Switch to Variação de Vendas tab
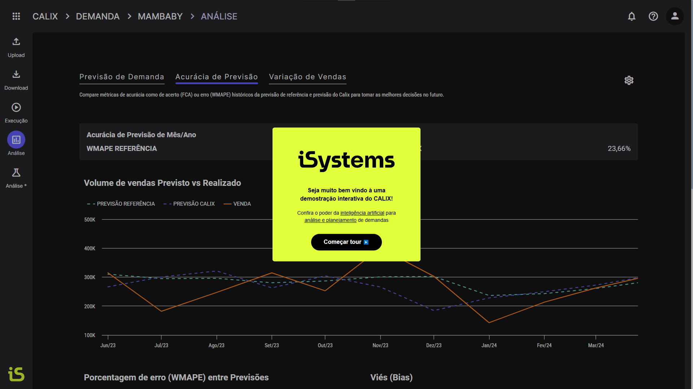The height and width of the screenshot is (389, 693). click(x=308, y=77)
